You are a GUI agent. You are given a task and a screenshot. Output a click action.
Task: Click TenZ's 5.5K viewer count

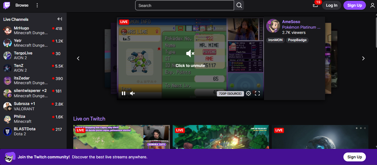59,66
